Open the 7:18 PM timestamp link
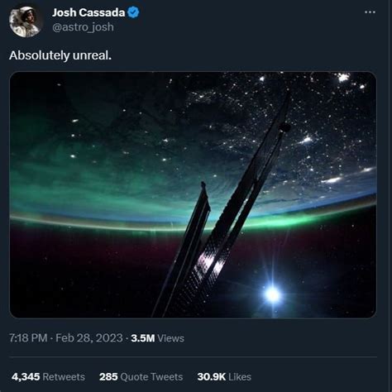Screen dimensions: 392x392 (x=28, y=338)
